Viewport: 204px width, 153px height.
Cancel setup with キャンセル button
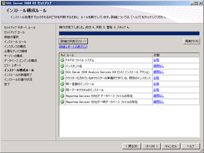tap(171, 146)
